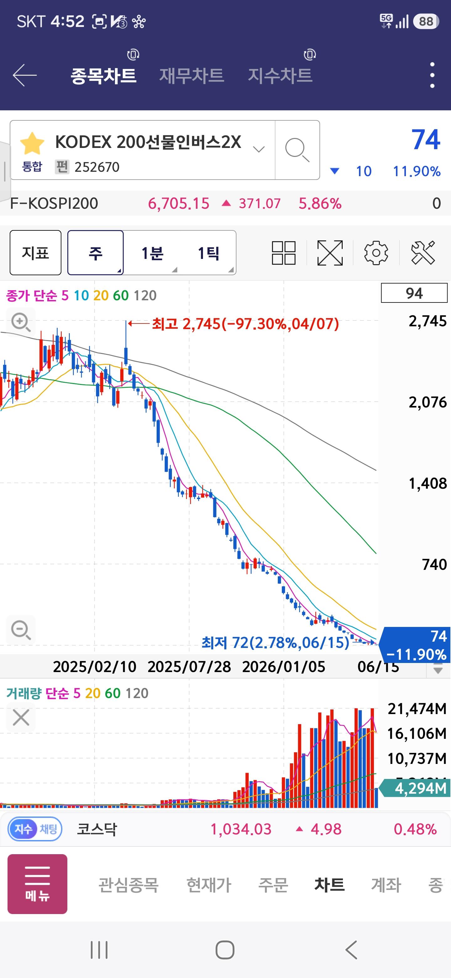Screen dimensions: 451x978
Task: Select the 차트 bottom tab
Action: 329,885
